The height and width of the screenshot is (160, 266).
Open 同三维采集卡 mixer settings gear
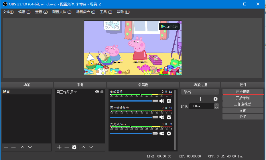pyautogui.click(x=169, y=117)
